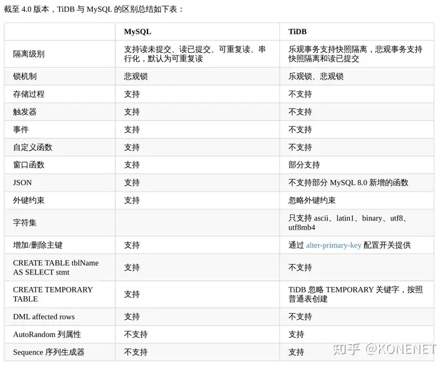Click 不支持 in the 事件 row

tap(300, 129)
